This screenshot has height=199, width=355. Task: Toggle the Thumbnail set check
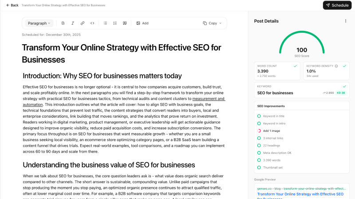pos(259,168)
